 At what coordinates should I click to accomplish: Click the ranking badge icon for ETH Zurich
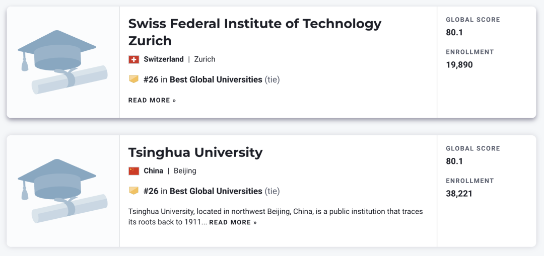[x=133, y=79]
